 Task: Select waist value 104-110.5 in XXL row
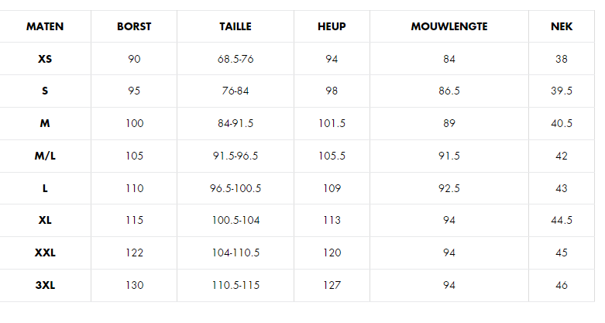pyautogui.click(x=235, y=253)
